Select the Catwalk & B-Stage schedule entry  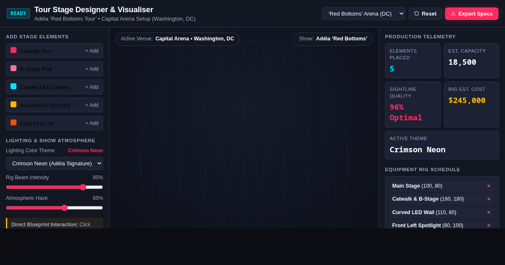click(442, 199)
